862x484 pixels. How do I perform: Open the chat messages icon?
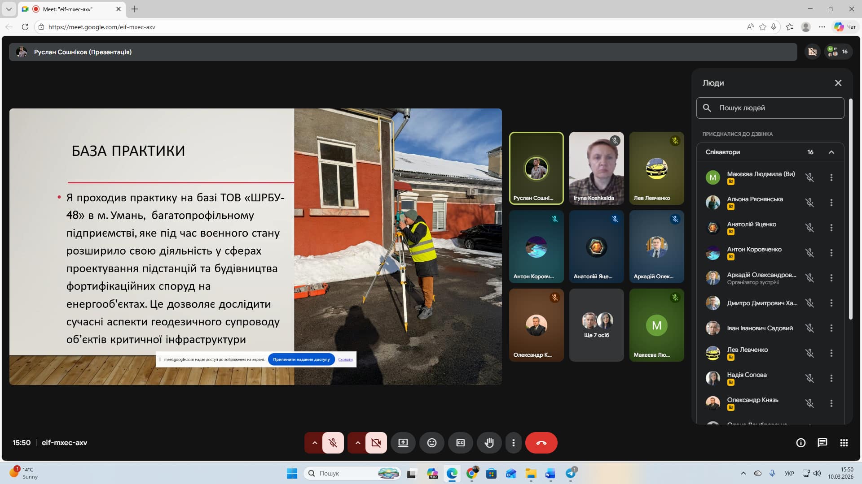pyautogui.click(x=822, y=443)
